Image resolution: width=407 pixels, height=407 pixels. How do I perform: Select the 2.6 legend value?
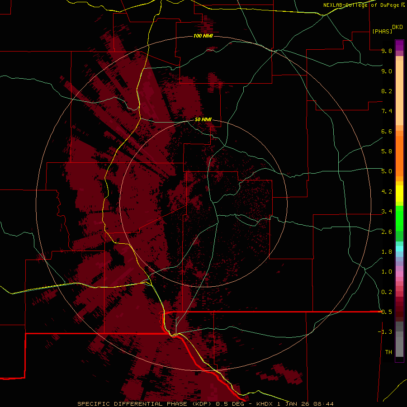point(387,232)
